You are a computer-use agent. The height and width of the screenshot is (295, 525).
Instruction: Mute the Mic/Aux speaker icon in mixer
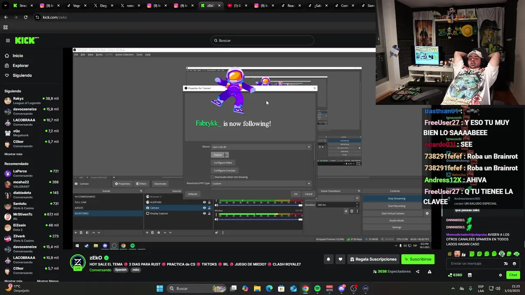pos(217,220)
